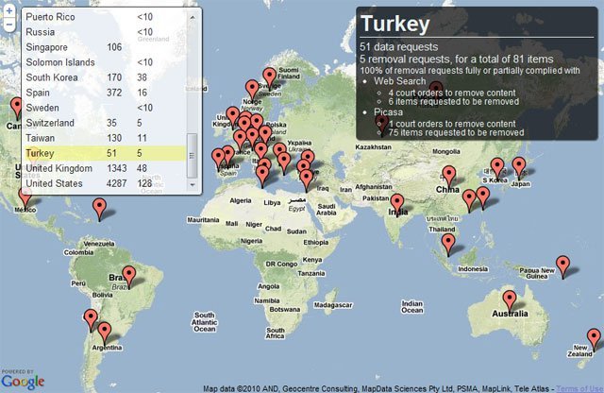
Task: Open the marker over Canada
Action: [15, 107]
